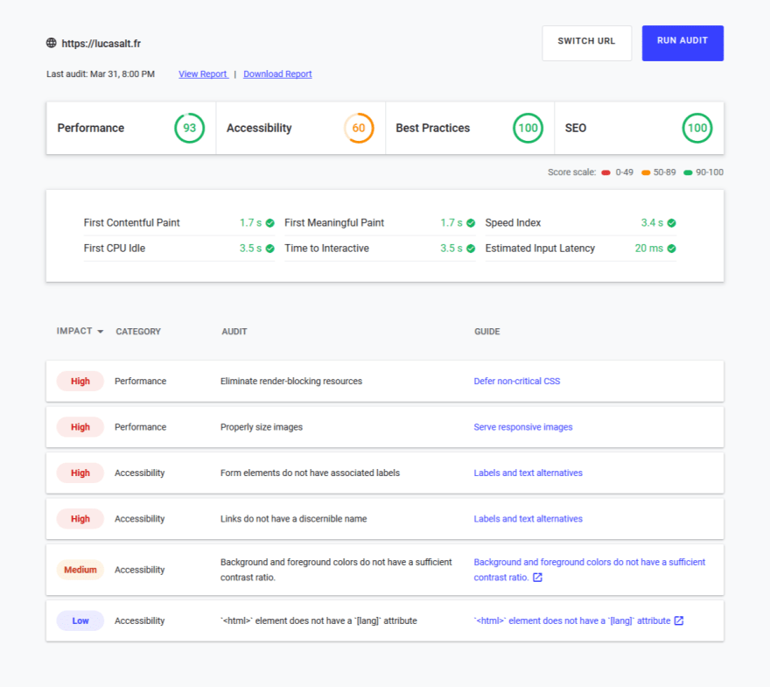
Task: Click the Best Practices score circle
Action: [528, 128]
